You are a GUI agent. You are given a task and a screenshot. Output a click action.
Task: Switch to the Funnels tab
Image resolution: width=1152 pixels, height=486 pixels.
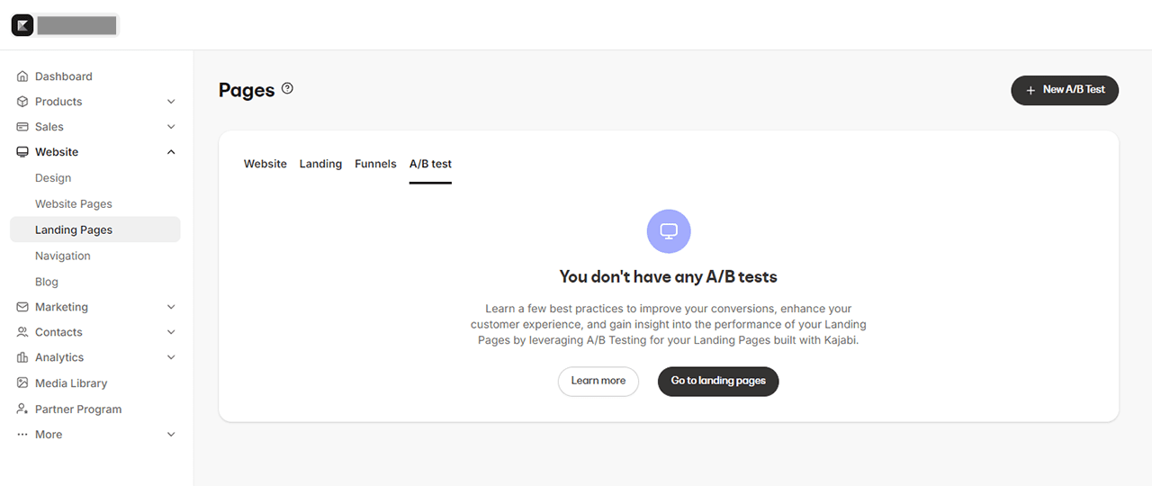click(x=375, y=164)
